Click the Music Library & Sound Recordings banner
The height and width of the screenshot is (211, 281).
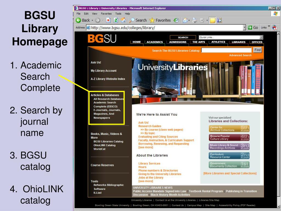pos(229,146)
